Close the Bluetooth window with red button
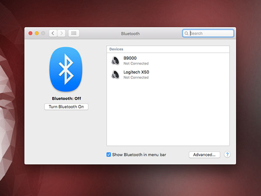Viewport: 261px width, 196px height. [x=30, y=34]
